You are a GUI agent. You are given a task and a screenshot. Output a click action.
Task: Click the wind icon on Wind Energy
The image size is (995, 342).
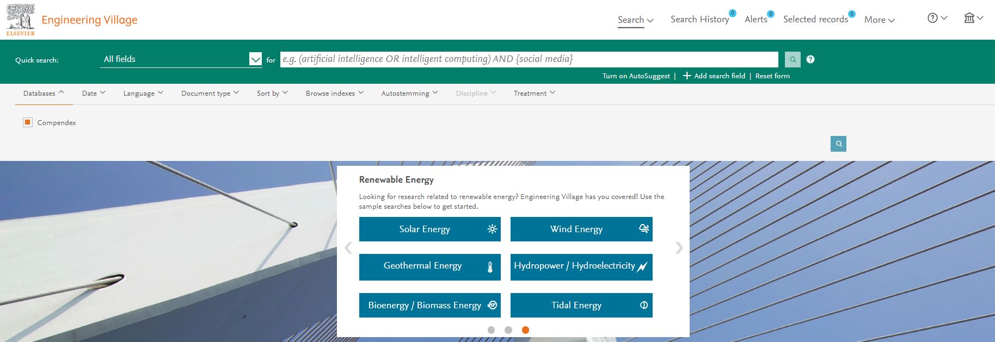(x=644, y=228)
